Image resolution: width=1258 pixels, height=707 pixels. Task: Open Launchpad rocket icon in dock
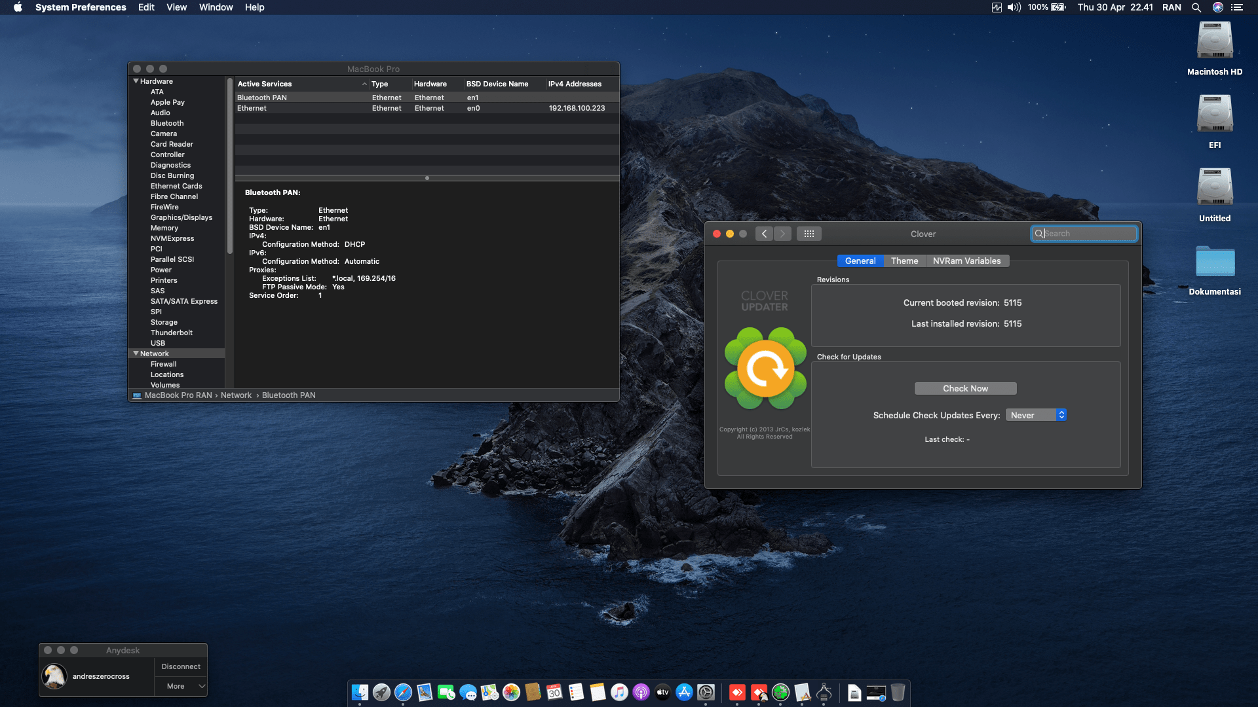pos(381,692)
